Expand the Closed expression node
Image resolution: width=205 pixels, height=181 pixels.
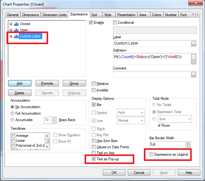11,24
